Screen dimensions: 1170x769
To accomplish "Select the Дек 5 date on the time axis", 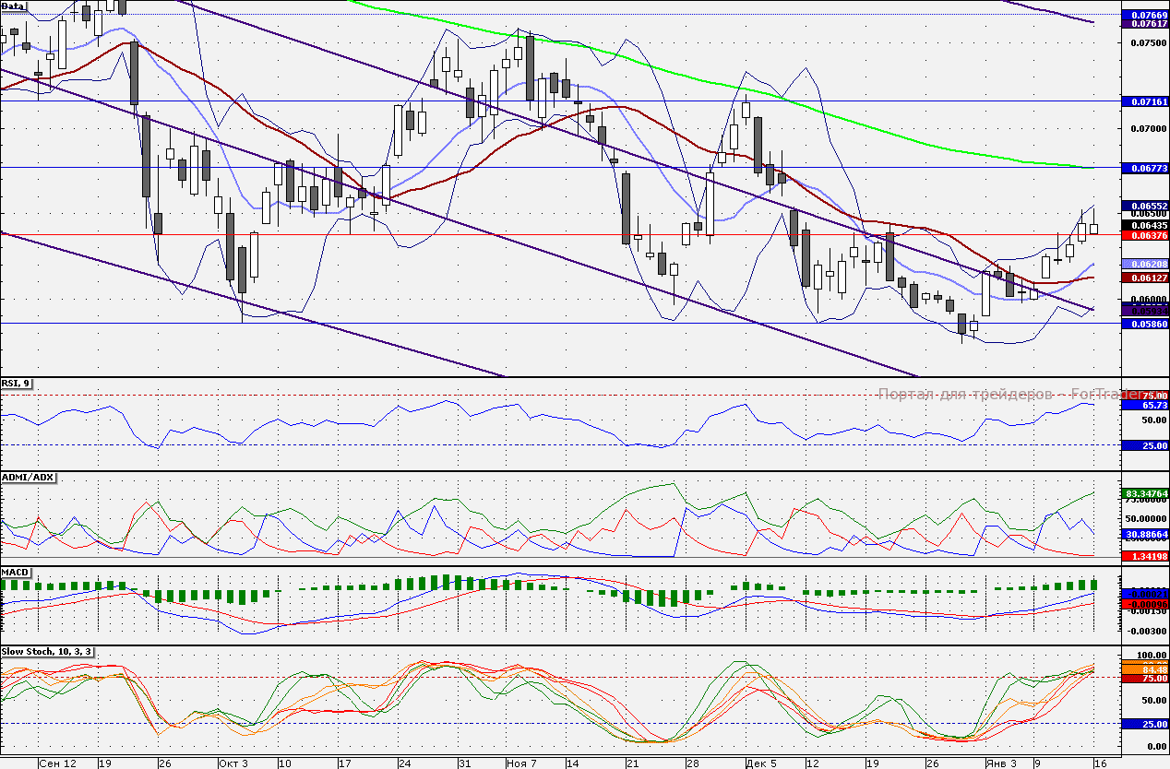I will (x=761, y=763).
